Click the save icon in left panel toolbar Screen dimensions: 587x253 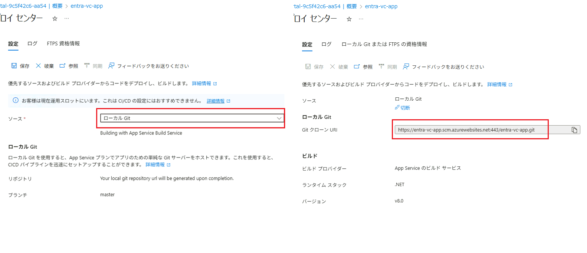pyautogui.click(x=14, y=66)
